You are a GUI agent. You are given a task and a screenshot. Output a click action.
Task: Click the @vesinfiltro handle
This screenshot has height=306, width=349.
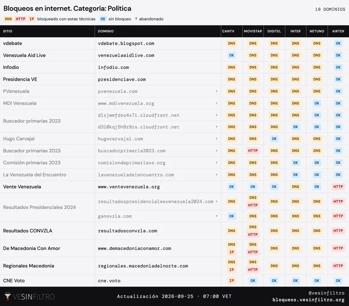(x=326, y=293)
